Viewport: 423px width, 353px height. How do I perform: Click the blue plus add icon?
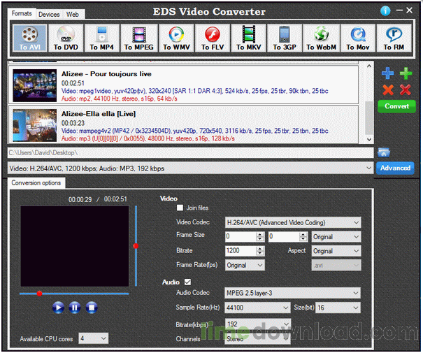tap(388, 73)
